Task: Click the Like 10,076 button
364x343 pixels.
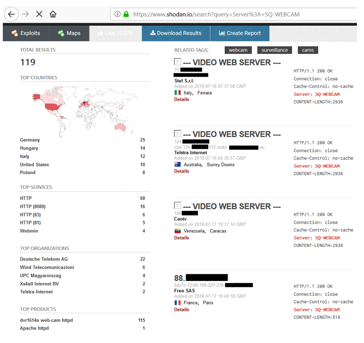Action: [116, 33]
